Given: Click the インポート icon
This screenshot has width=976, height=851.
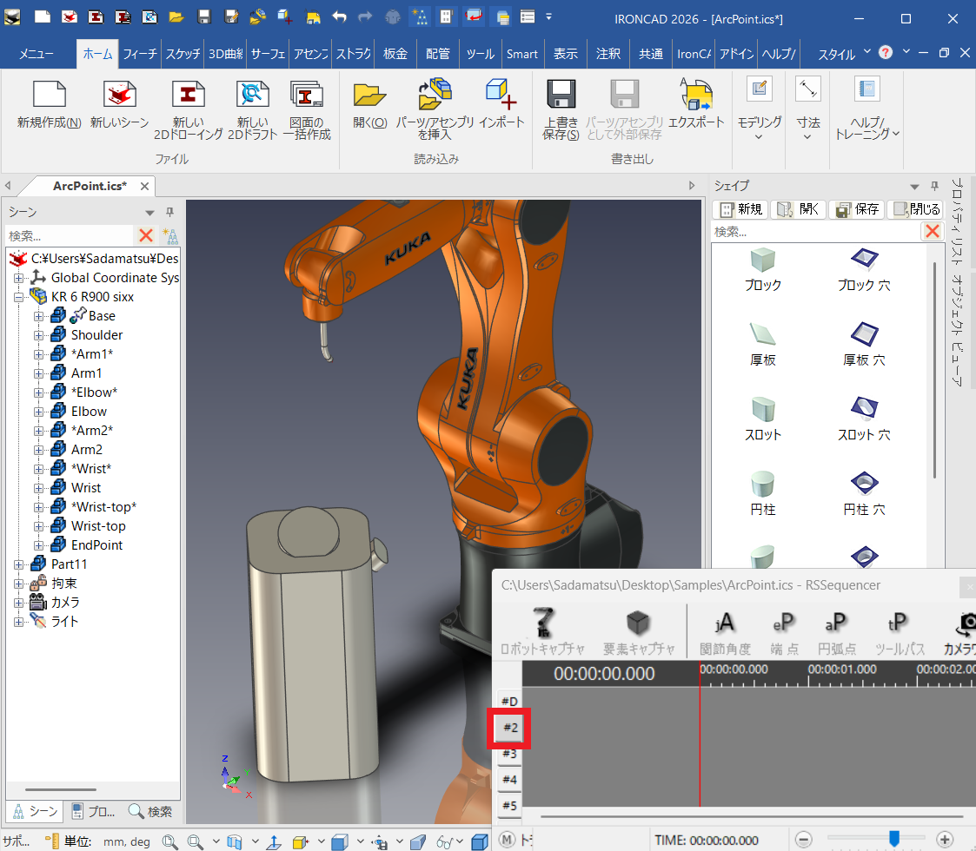Looking at the screenshot, I should pyautogui.click(x=501, y=104).
